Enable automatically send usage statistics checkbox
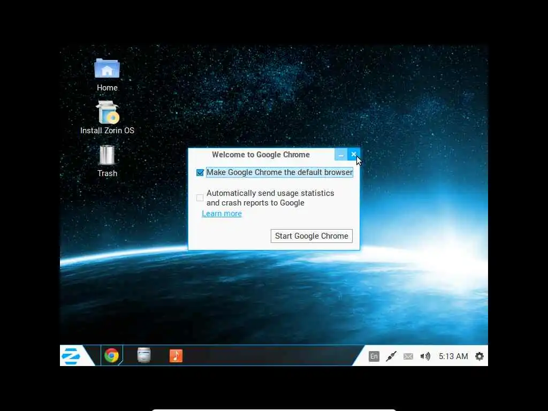Viewport: 548px width, 411px height. click(x=200, y=198)
